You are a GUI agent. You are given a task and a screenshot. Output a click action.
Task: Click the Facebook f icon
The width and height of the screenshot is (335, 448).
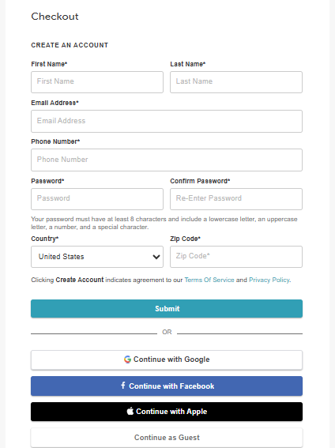(123, 386)
